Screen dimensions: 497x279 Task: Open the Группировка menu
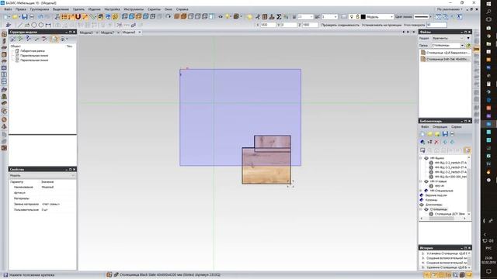click(x=40, y=9)
